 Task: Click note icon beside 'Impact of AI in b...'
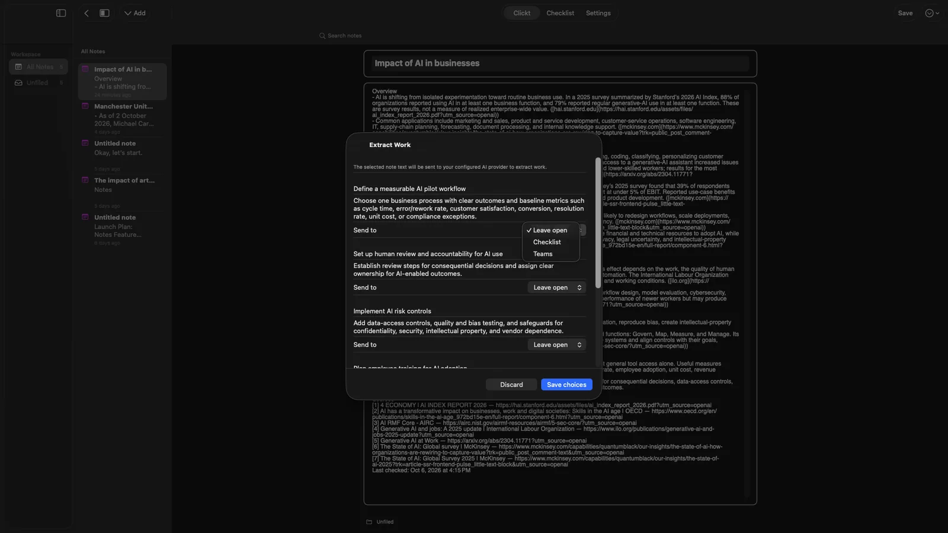coord(85,69)
